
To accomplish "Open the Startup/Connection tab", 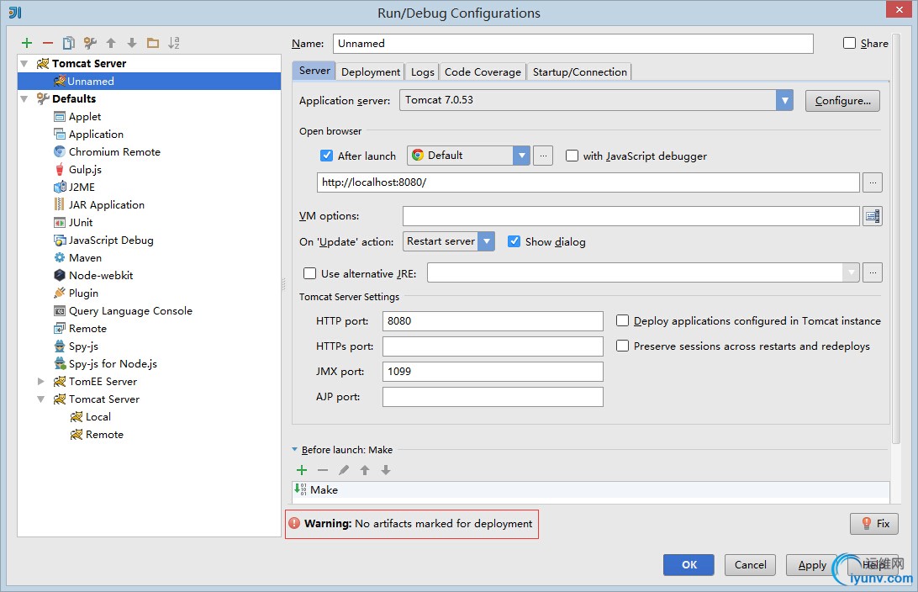I will pos(579,71).
